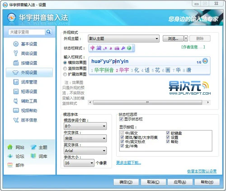Open 短语设置 icon
This screenshot has height=191, width=226.
tap(16, 91)
